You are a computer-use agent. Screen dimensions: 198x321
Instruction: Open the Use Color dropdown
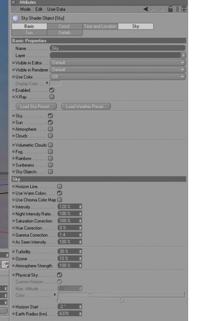(118, 77)
